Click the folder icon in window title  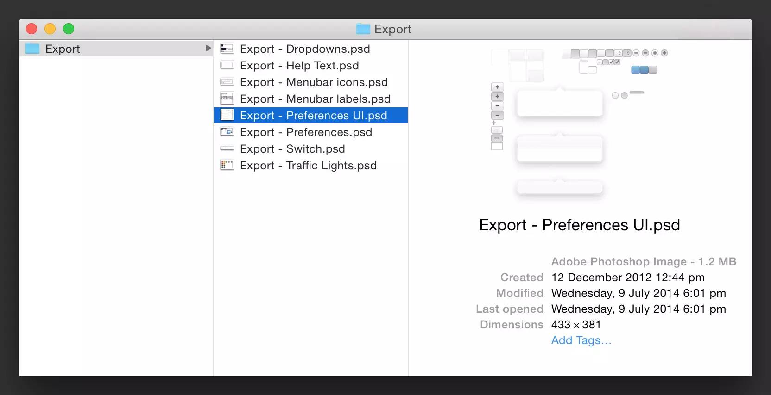pos(363,29)
